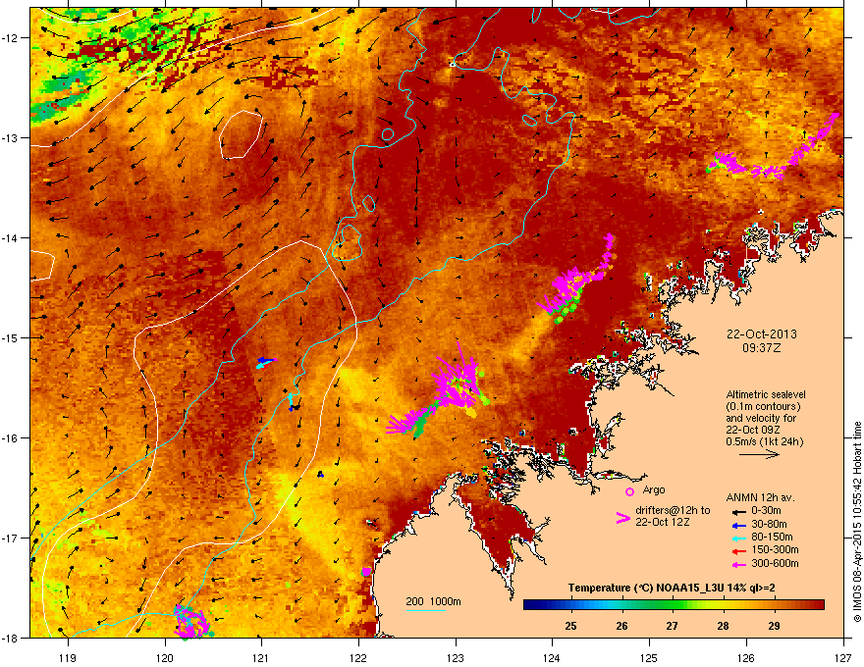
Task: Click the longitude axis label 121
Action: click(261, 657)
